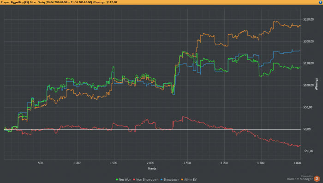This screenshot has height=183, width=323.
Task: Toggle the Showdown legend entry
Action: click(170, 179)
